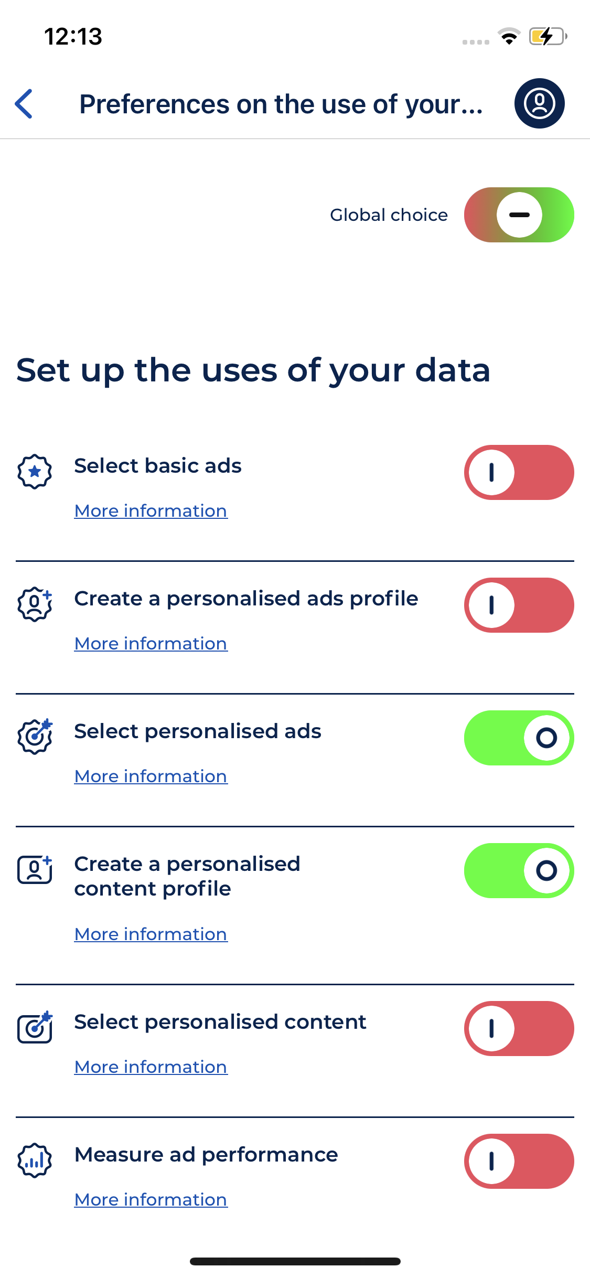Tap the back arrow icon
590x1278 pixels.
coord(24,104)
